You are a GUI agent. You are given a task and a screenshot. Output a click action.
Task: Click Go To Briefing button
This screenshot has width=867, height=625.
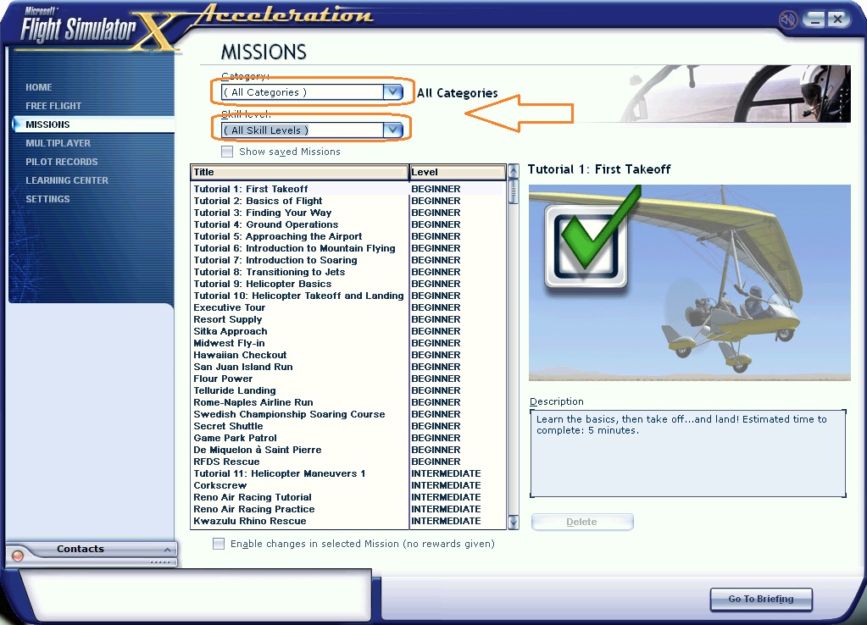(761, 599)
